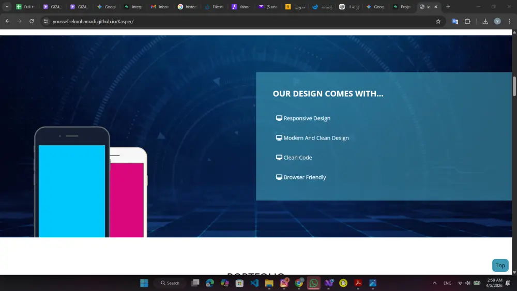The image size is (517, 291).
Task: Open Microsoft Store from the taskbar
Action: click(239, 283)
